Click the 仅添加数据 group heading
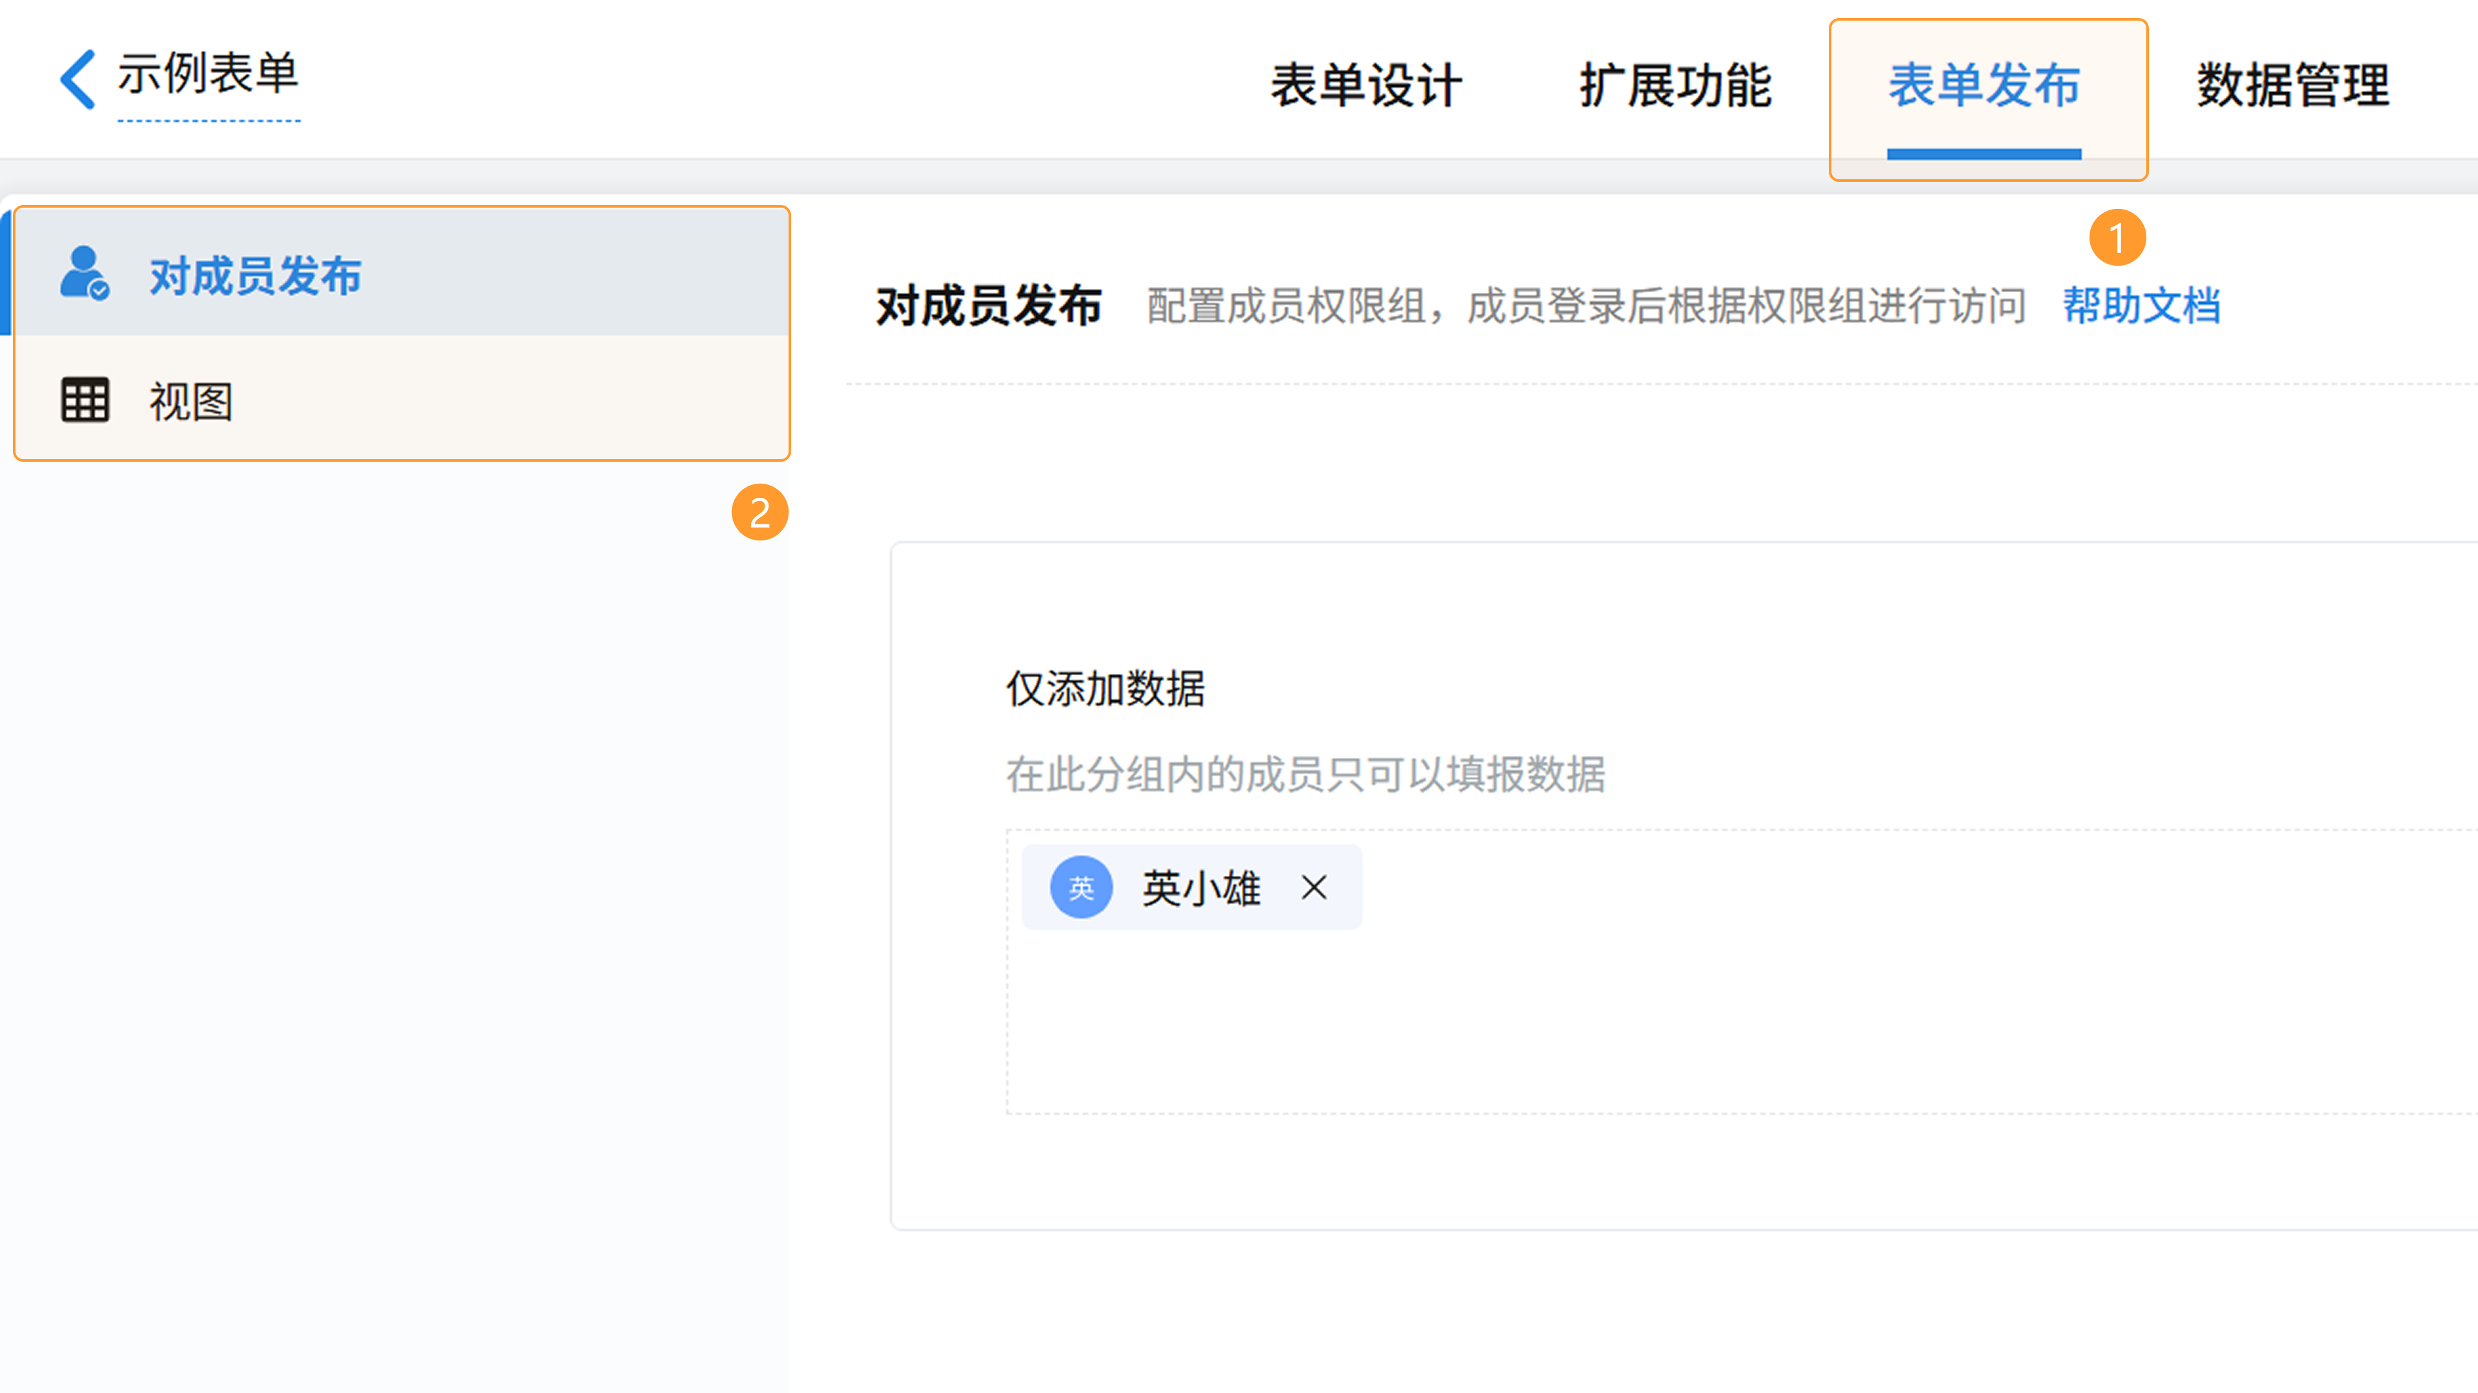Viewport: 2478px width, 1393px height. pyautogui.click(x=1105, y=688)
